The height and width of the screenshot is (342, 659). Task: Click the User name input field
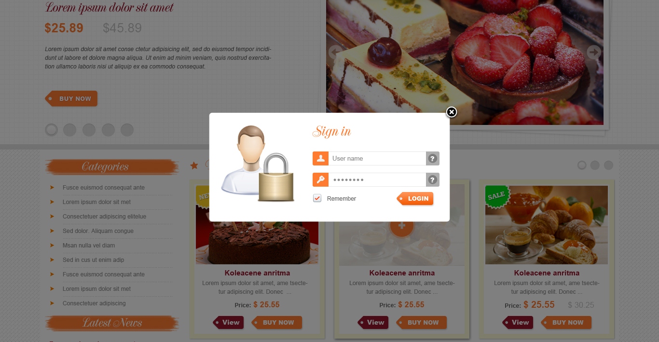pos(377,159)
